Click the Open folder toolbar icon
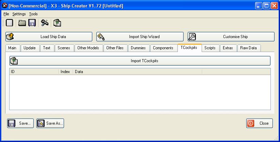This screenshot has width=280, height=142. (22, 23)
